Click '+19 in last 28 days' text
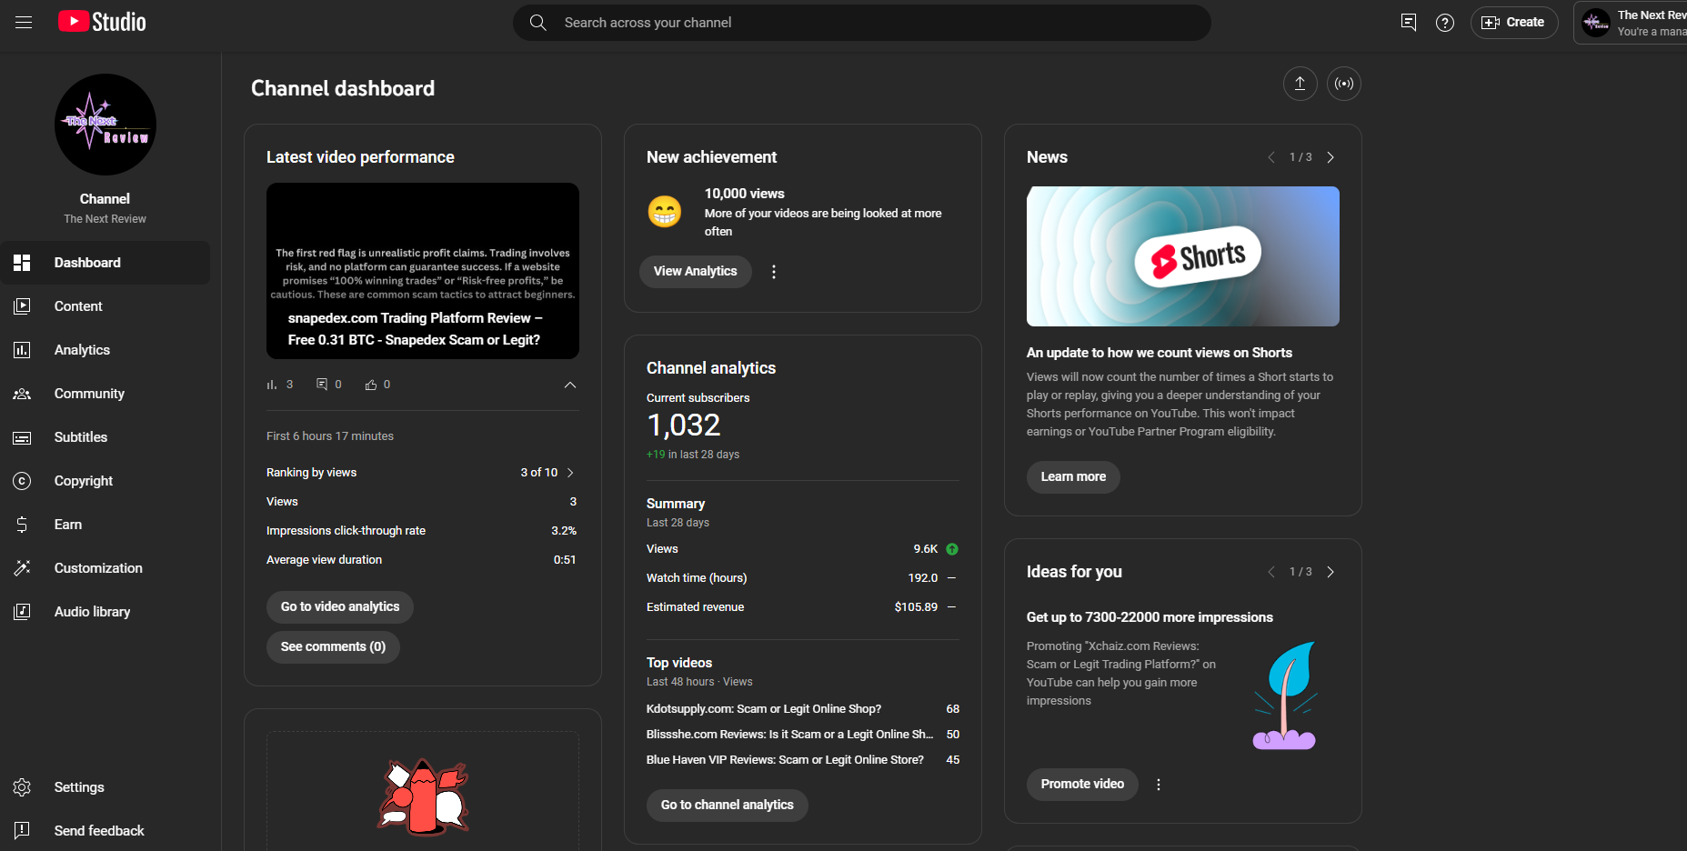Viewport: 1687px width, 851px height. [x=693, y=455]
